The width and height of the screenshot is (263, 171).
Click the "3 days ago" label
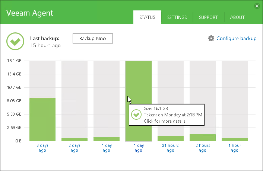42,148
